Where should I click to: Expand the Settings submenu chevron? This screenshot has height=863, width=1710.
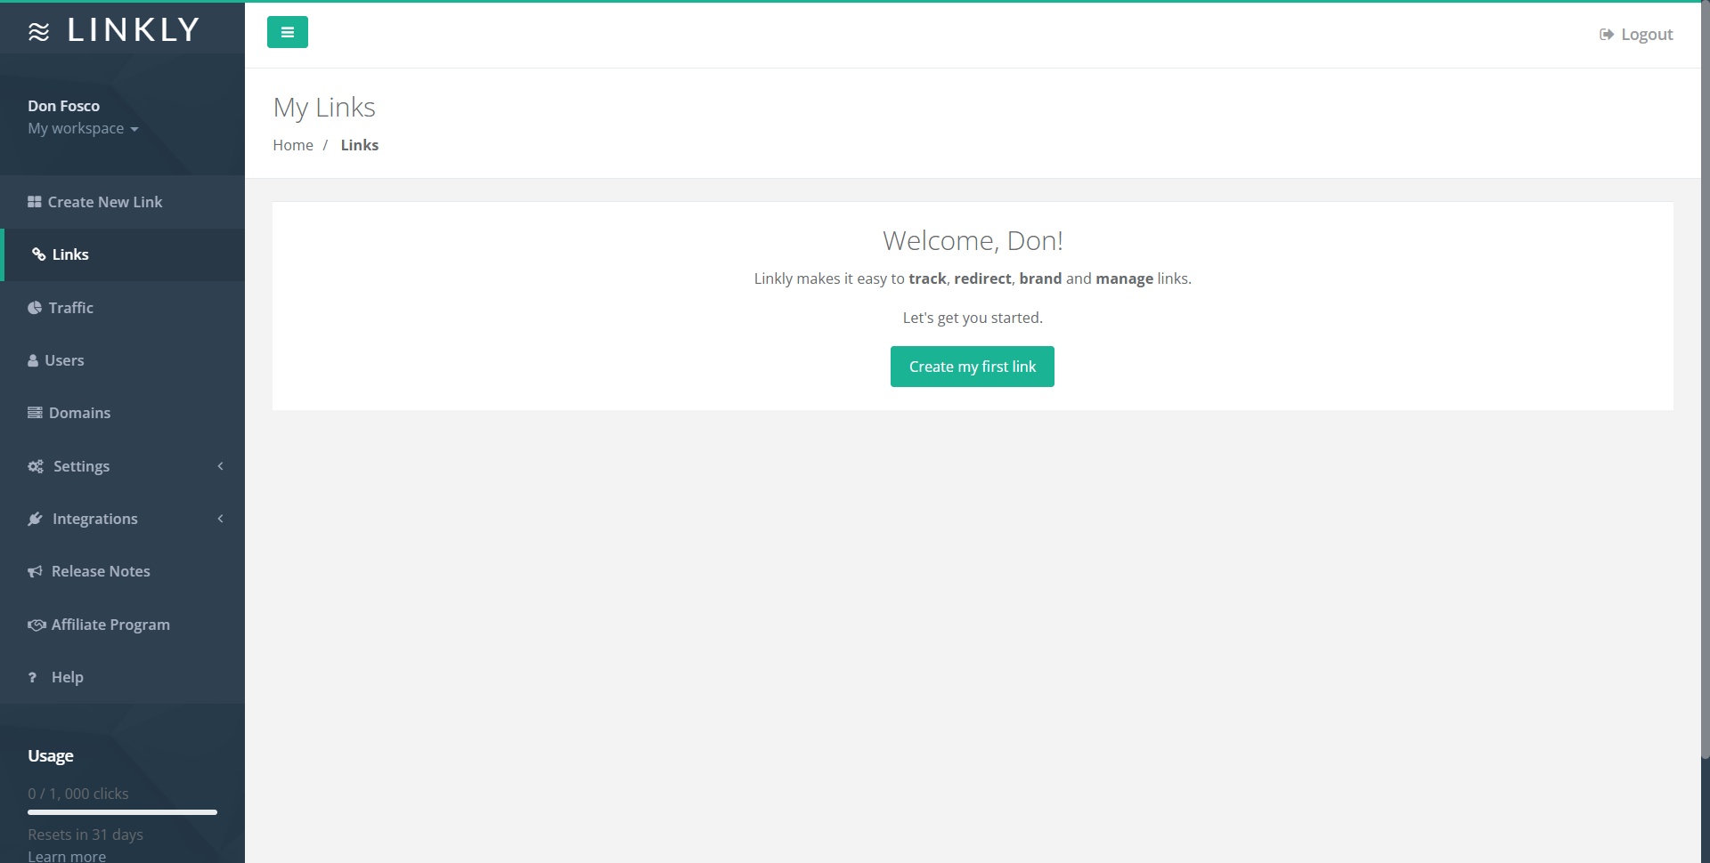coord(220,466)
